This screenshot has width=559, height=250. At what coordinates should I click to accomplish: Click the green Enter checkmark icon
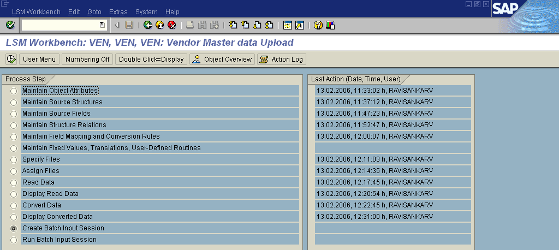click(10, 25)
